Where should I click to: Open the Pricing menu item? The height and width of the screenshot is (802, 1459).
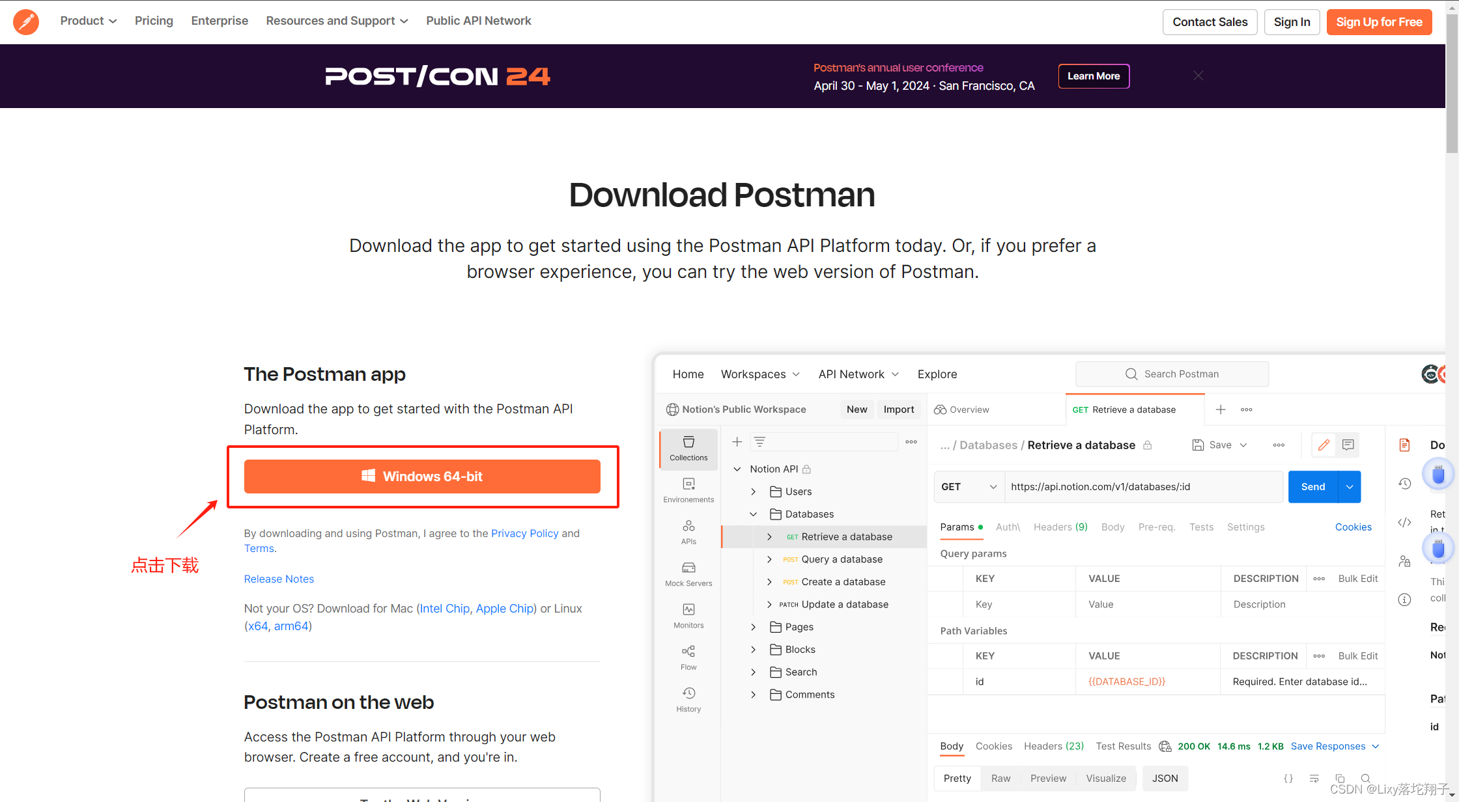(154, 21)
